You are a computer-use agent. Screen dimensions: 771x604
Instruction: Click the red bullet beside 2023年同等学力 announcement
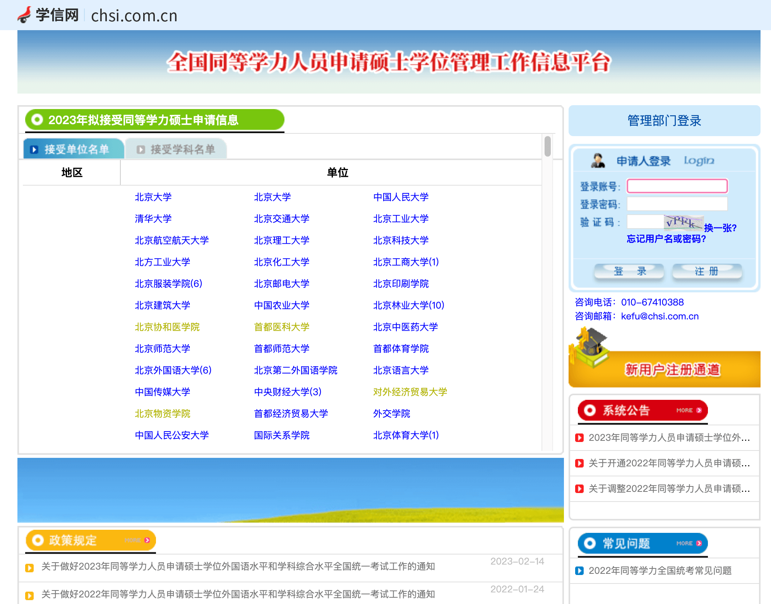[579, 438]
